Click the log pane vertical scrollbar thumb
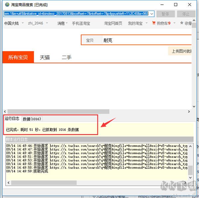The height and width of the screenshot is (198, 199). [x=190, y=170]
